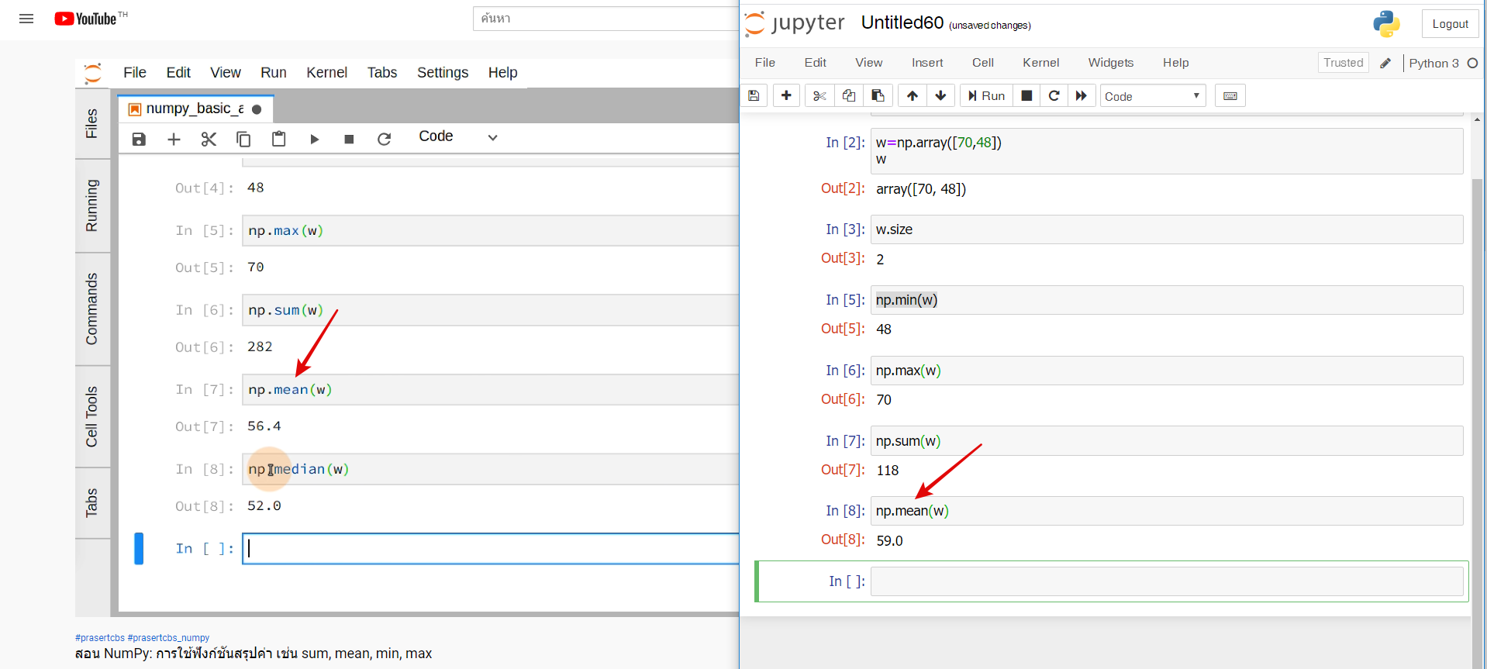
Task: Click the Run button in Jupyter Notebook
Action: 986,95
